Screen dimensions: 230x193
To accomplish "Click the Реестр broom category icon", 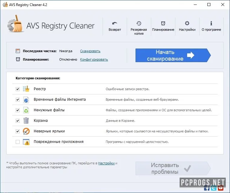I will [26, 89].
